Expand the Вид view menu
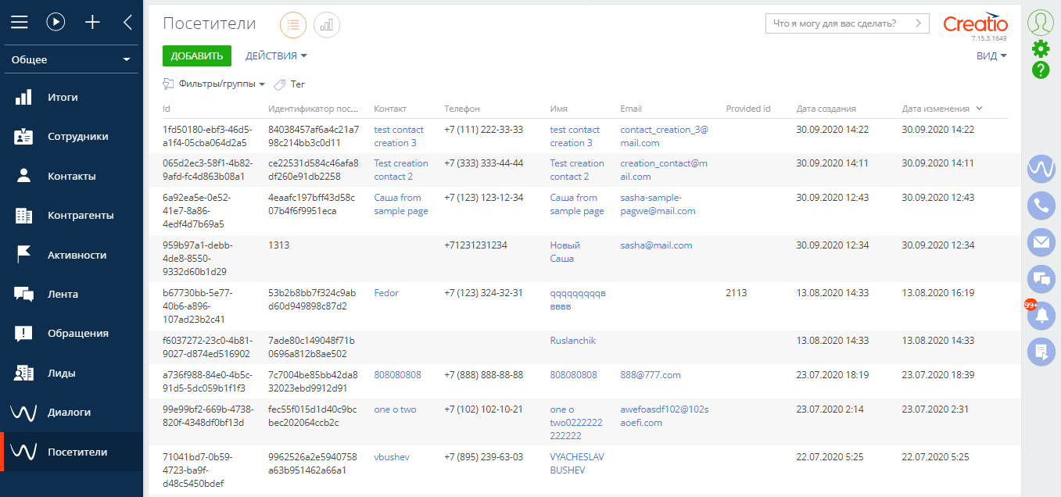 991,56
